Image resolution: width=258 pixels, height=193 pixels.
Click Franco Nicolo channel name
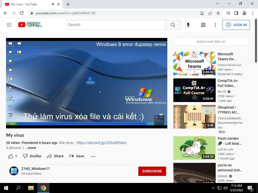tap(230, 65)
